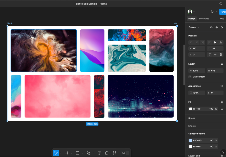Click the Flip horizontal icon
This screenshot has height=157, width=226.
215,55
